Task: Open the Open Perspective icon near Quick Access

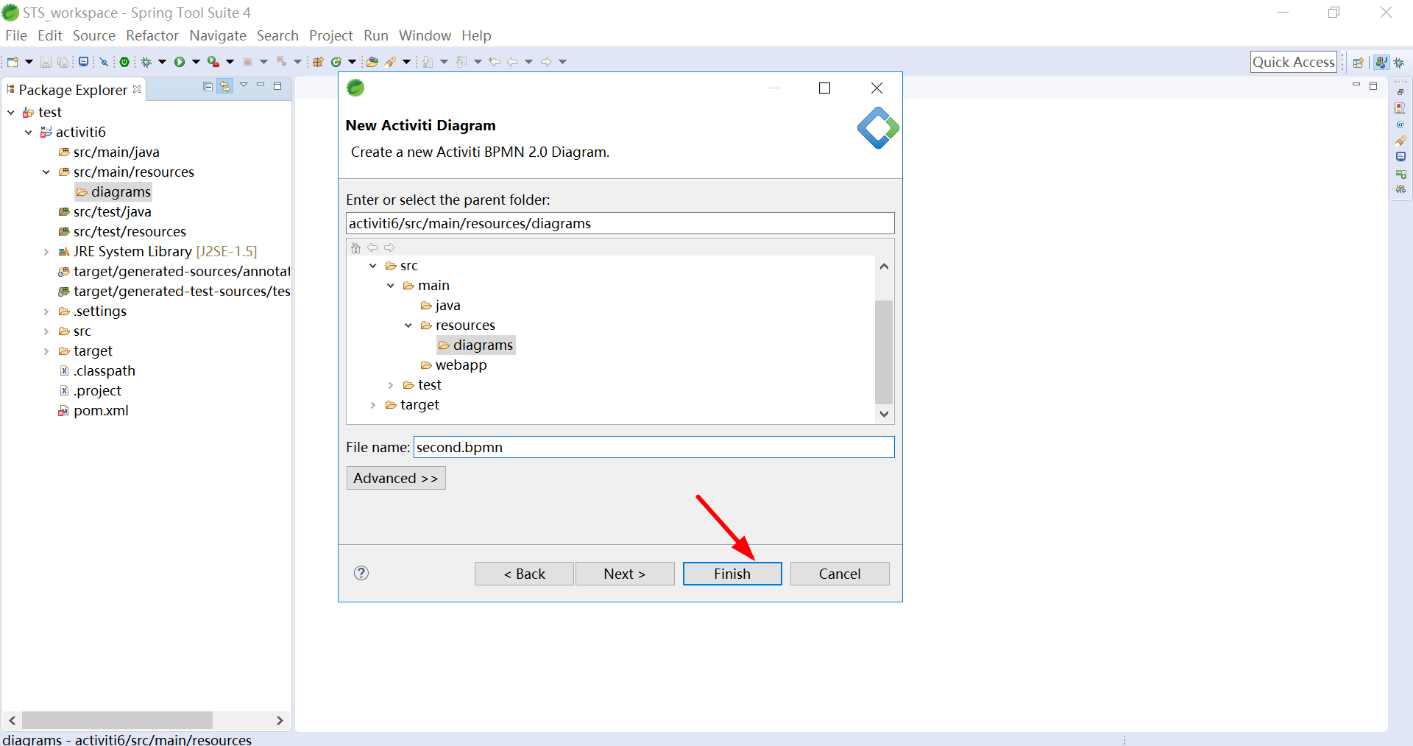Action: tap(1359, 63)
